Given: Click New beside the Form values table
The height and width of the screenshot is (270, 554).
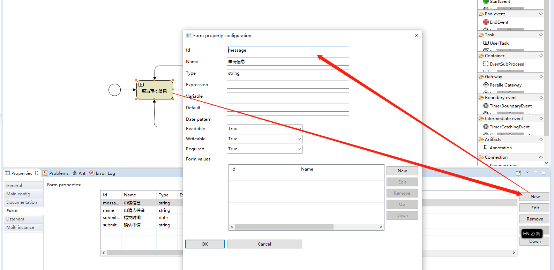Looking at the screenshot, I should click(x=402, y=171).
